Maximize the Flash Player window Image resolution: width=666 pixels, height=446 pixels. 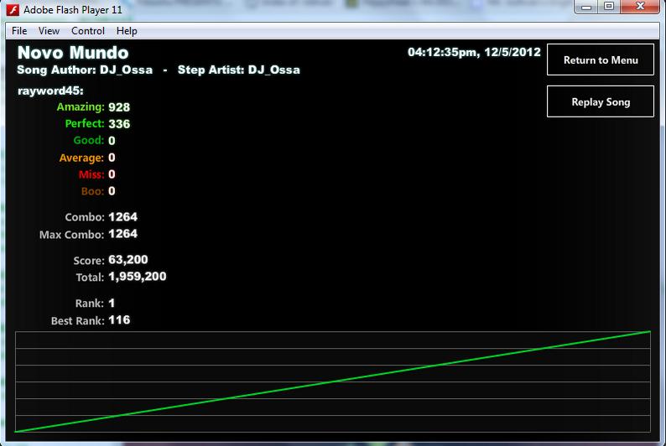pyautogui.click(x=609, y=7)
